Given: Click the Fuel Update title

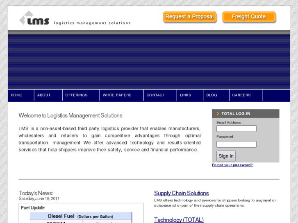Looking at the screenshot, I should click(33, 208).
